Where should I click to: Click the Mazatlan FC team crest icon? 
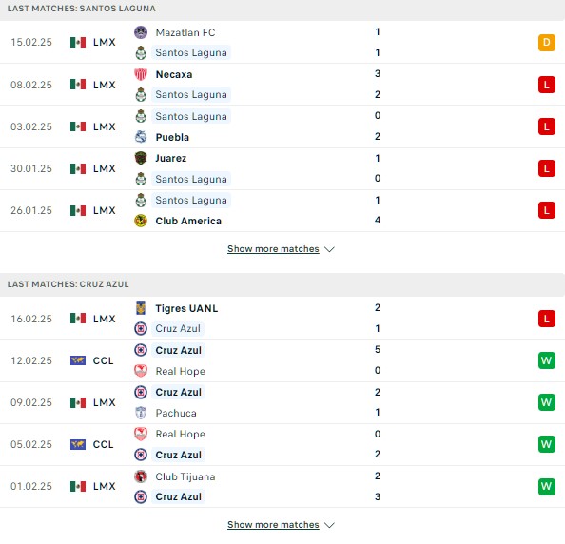141,32
